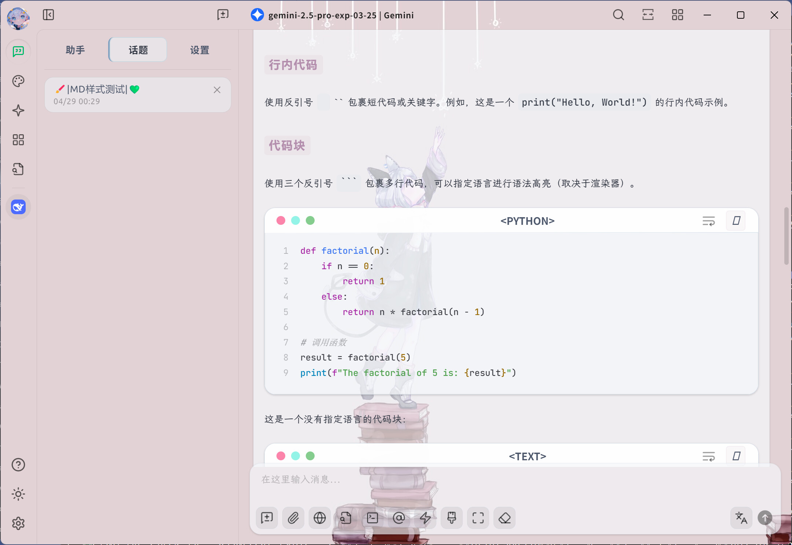
Task: Click the message input field
Action: 515,480
